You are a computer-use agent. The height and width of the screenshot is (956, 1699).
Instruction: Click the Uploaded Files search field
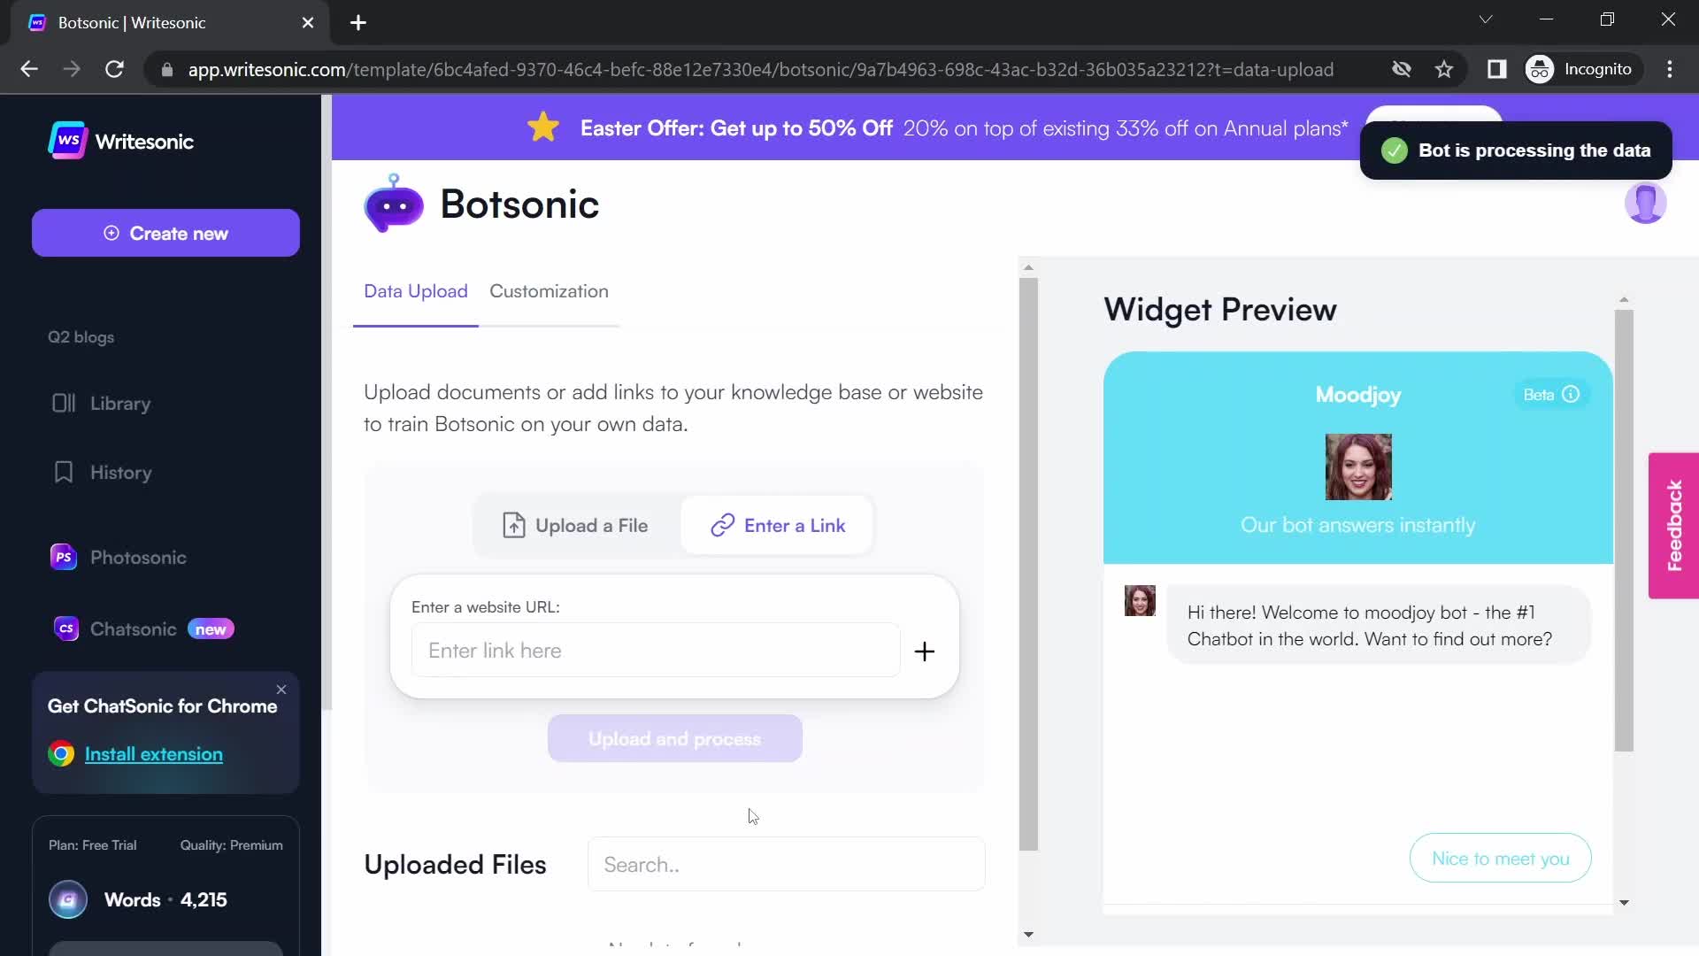(x=785, y=864)
